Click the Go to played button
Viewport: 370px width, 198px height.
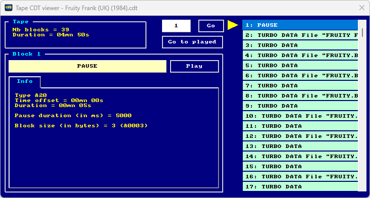coord(192,42)
